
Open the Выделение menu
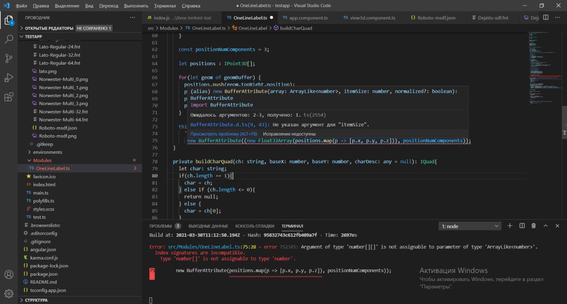[67, 6]
